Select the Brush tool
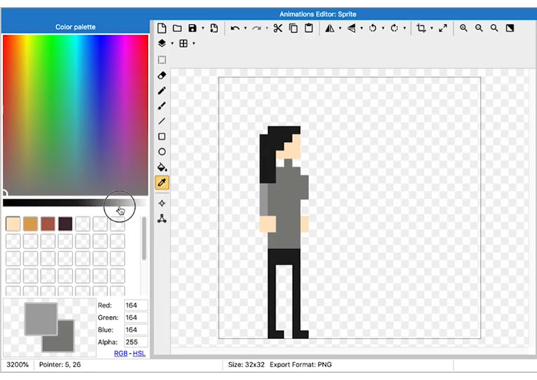The image size is (537, 380). pos(162,105)
